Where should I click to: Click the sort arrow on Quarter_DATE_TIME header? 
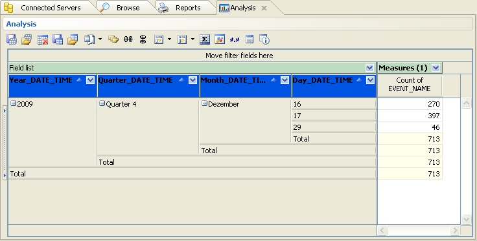pos(182,80)
